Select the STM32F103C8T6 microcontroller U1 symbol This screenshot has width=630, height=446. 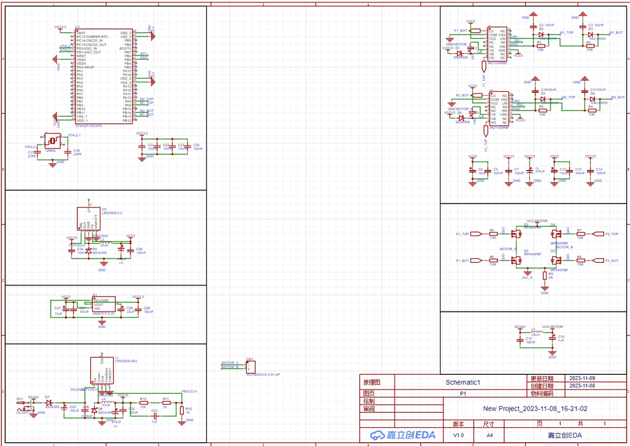[x=104, y=76]
